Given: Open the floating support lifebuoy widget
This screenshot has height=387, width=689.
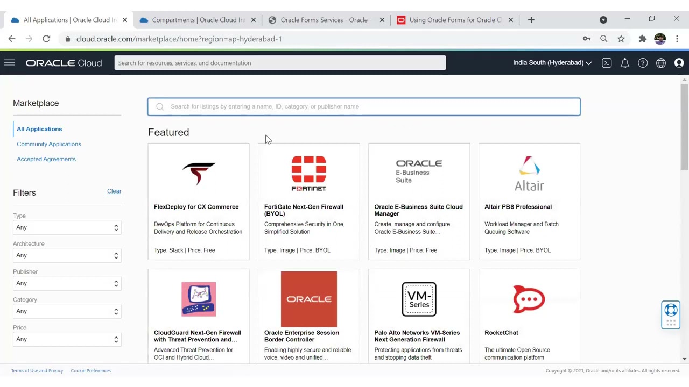Looking at the screenshot, I should tap(671, 314).
